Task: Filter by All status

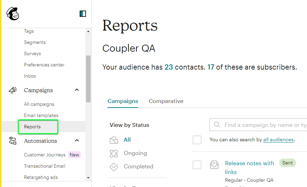Action: click(127, 140)
